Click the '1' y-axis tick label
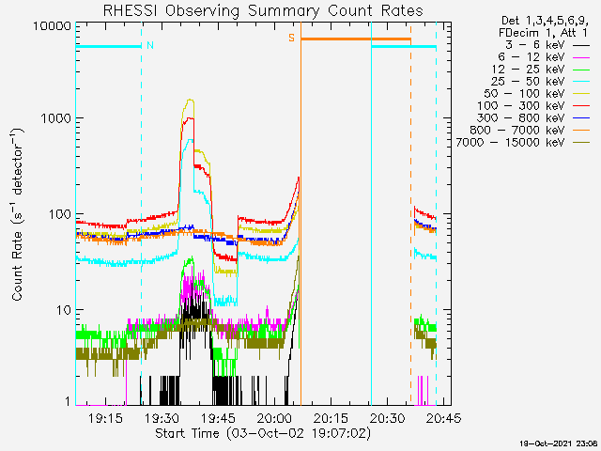 click(x=68, y=401)
